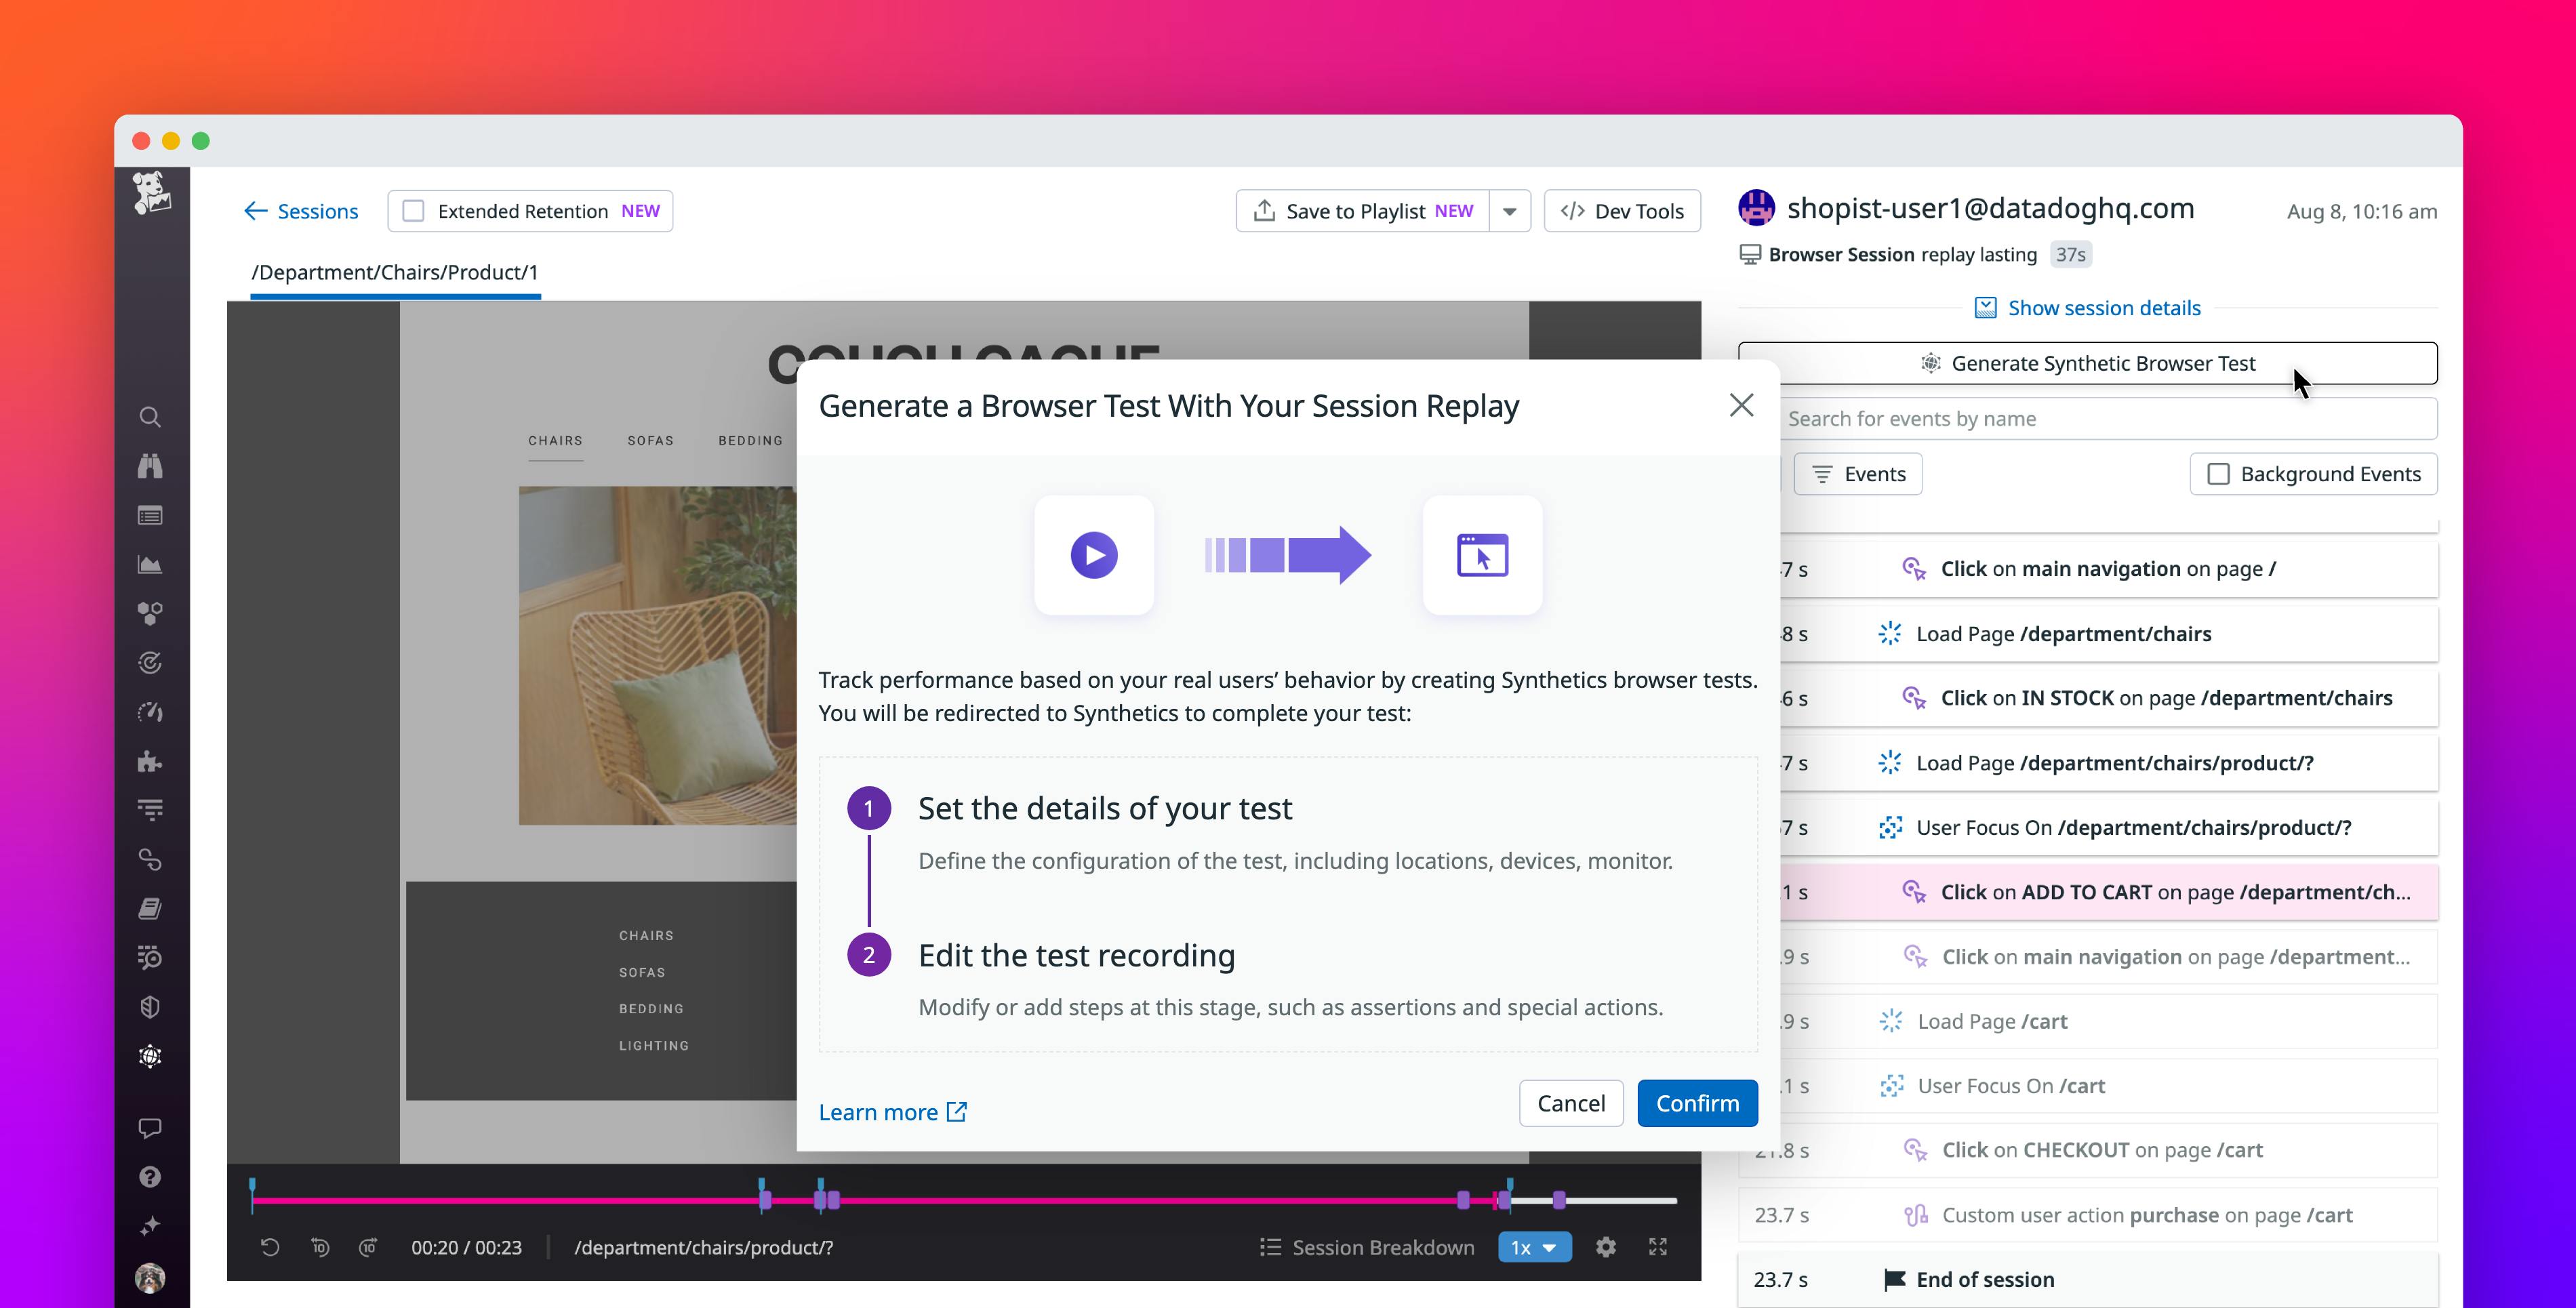The height and width of the screenshot is (1308, 2576).
Task: Click the dashboards list icon in sidebar
Action: (150, 516)
